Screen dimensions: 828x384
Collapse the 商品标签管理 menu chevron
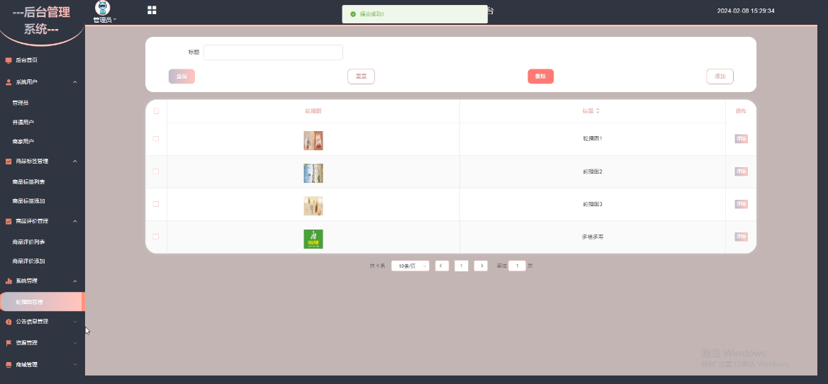pyautogui.click(x=75, y=162)
